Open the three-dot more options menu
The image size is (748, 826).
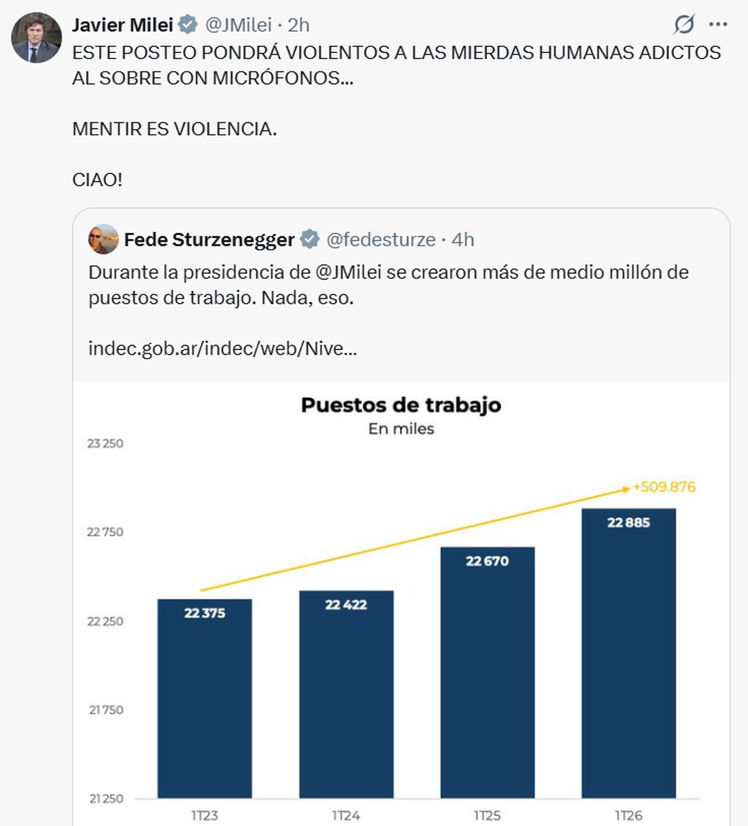(718, 24)
